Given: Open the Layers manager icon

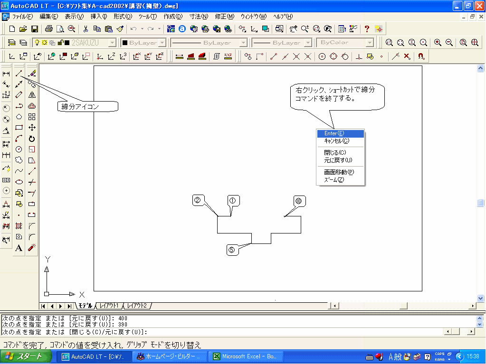Looking at the screenshot, I should click(12, 42).
